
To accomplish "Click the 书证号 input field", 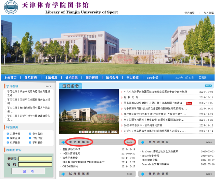I will point(35,159).
